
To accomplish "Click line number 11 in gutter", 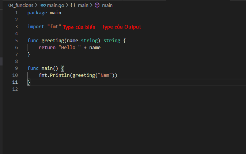I will [15, 82].
